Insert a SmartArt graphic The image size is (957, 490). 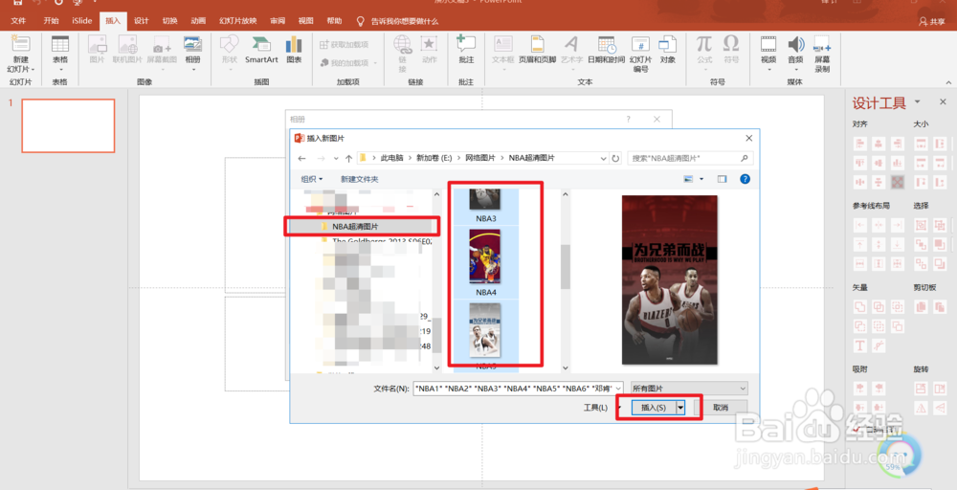261,50
